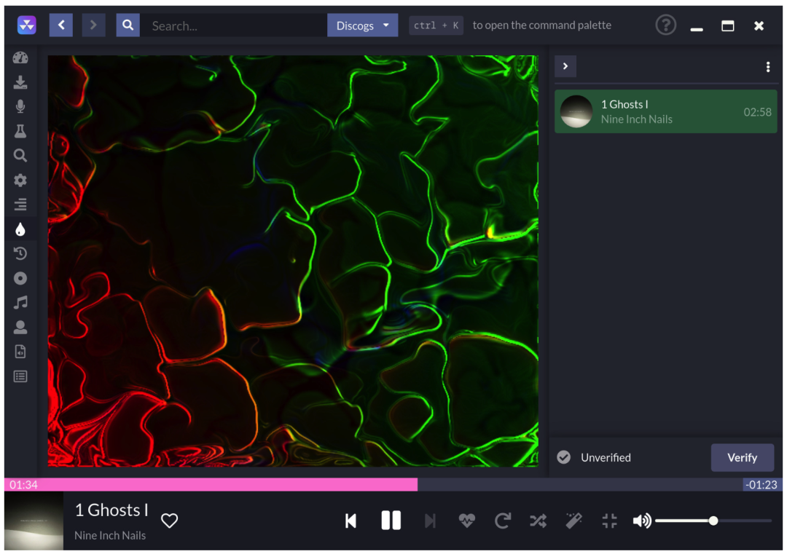Click the magnifier button beside the search box
Screen dimensions: 787x554
coord(128,25)
